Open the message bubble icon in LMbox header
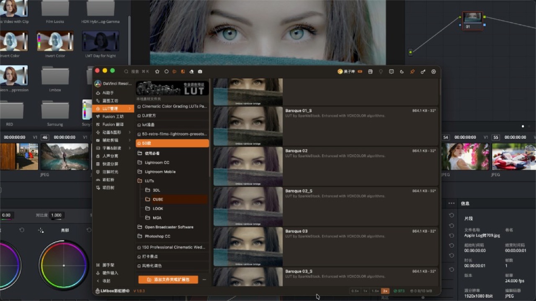The image size is (536, 301). [x=391, y=72]
